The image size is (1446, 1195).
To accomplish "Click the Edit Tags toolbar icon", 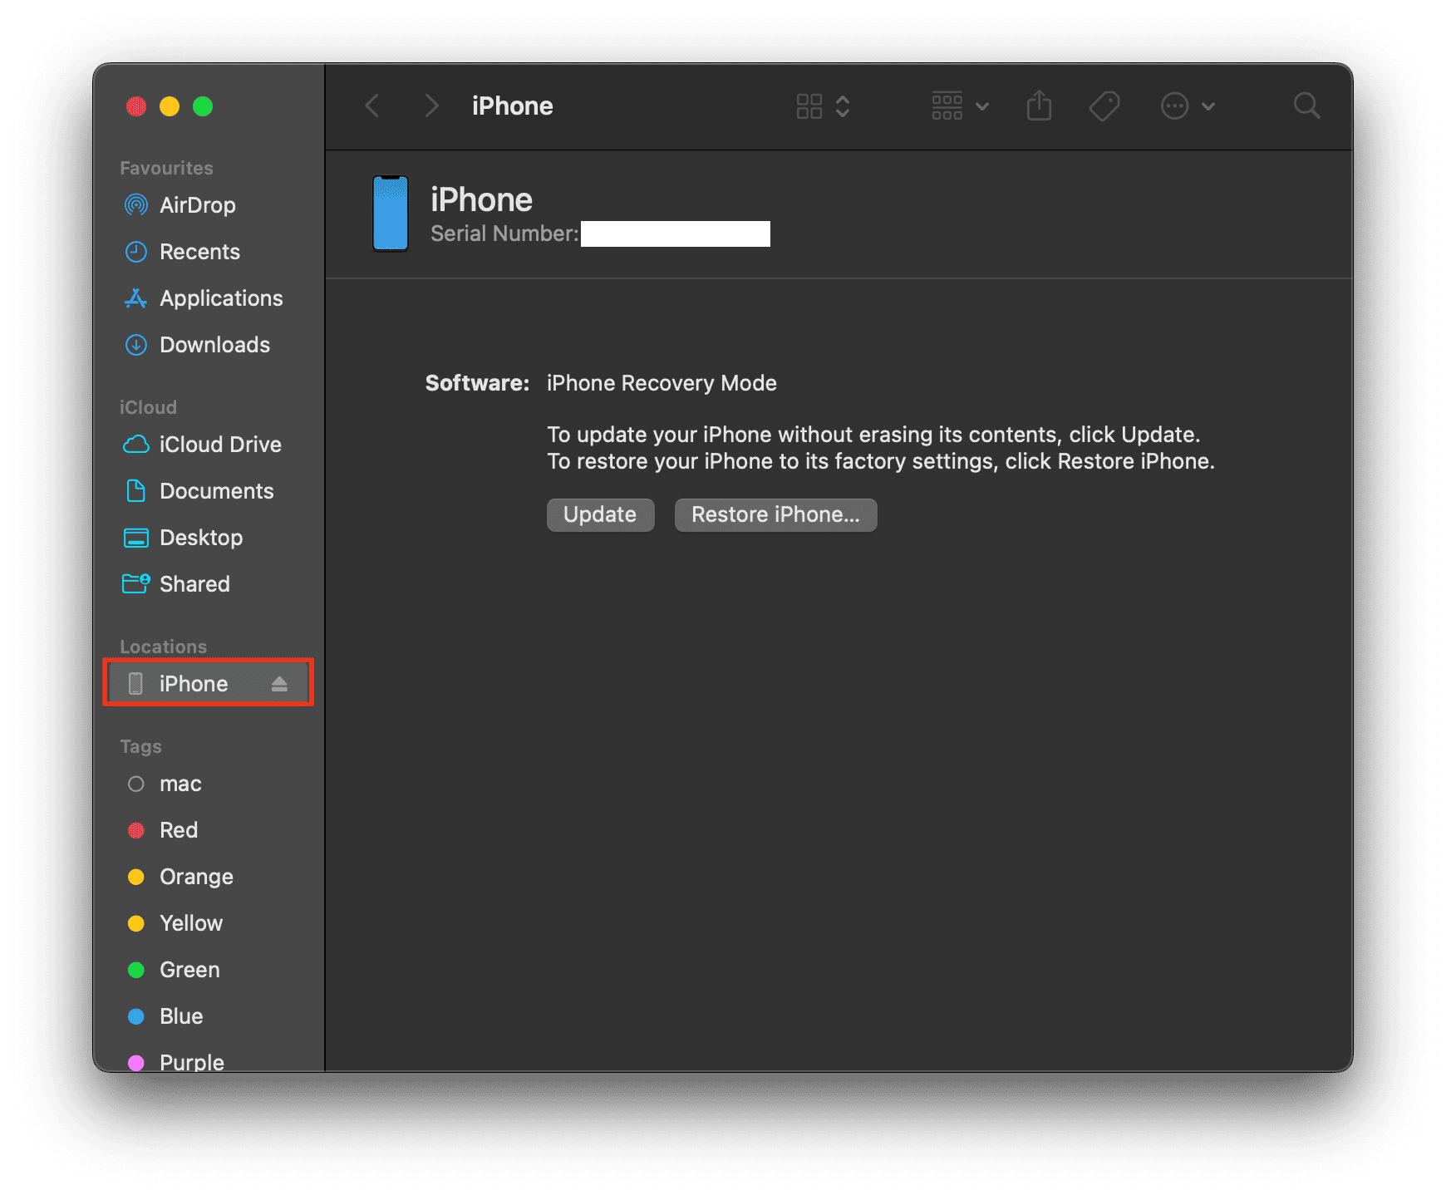I will pos(1104,106).
